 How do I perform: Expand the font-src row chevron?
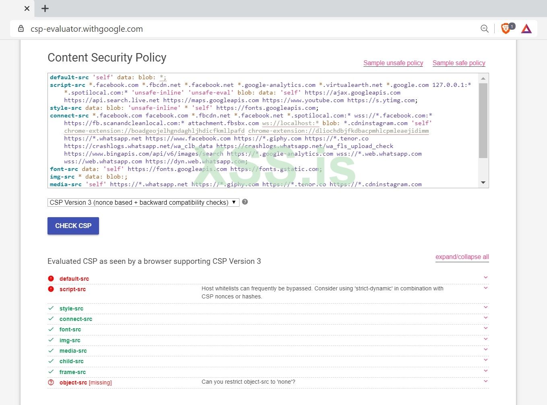tap(486, 328)
